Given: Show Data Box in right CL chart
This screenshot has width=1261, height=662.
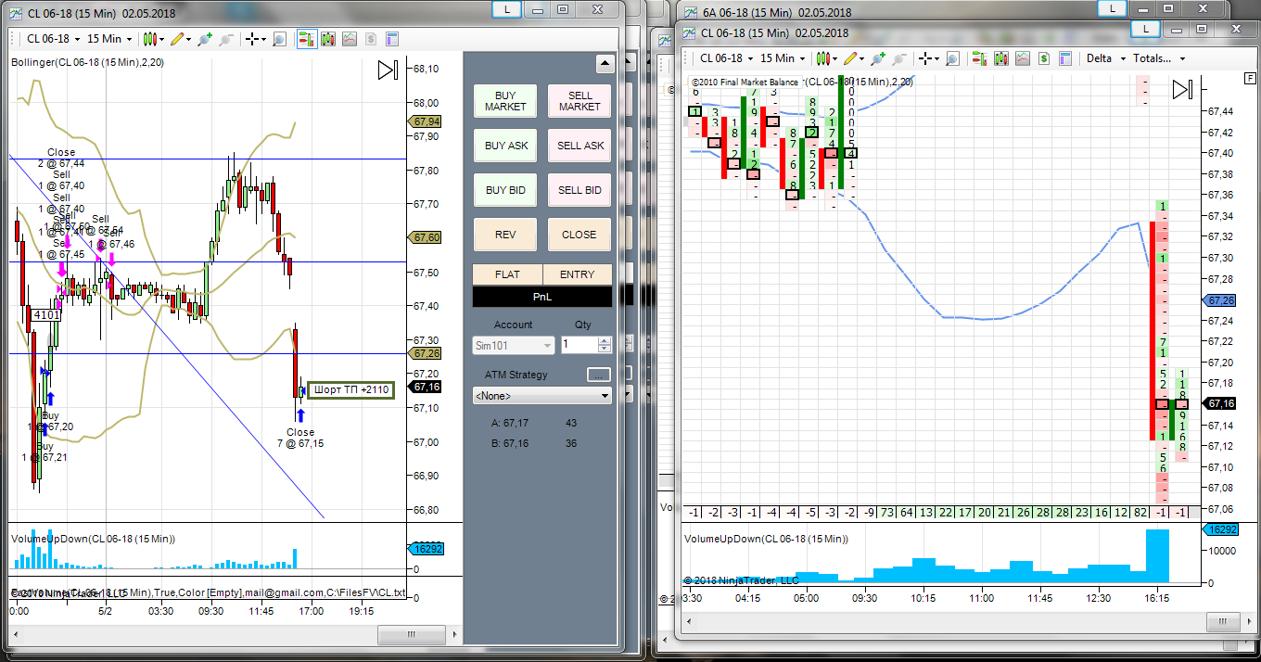Looking at the screenshot, I should click(x=1064, y=57).
